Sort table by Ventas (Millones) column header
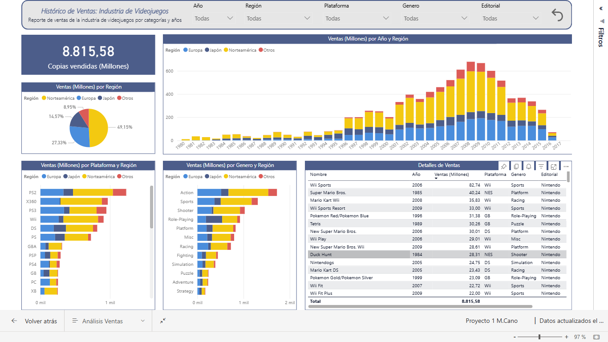608x342 pixels. click(x=451, y=175)
